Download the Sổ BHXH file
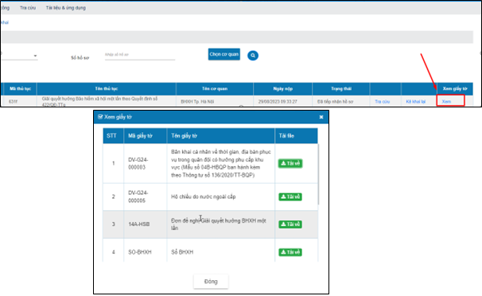 [290, 252]
